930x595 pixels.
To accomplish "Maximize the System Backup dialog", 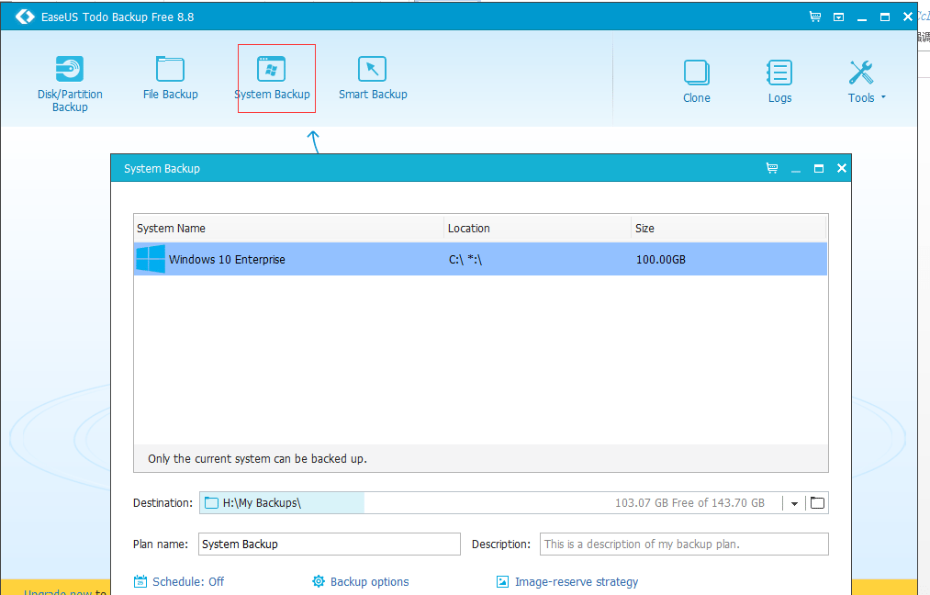I will point(819,168).
